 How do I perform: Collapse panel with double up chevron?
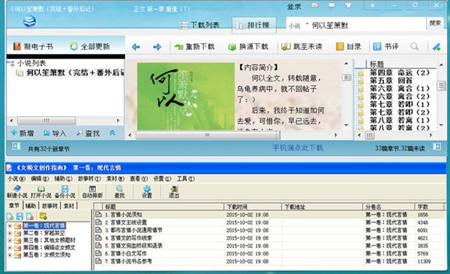(x=112, y=133)
